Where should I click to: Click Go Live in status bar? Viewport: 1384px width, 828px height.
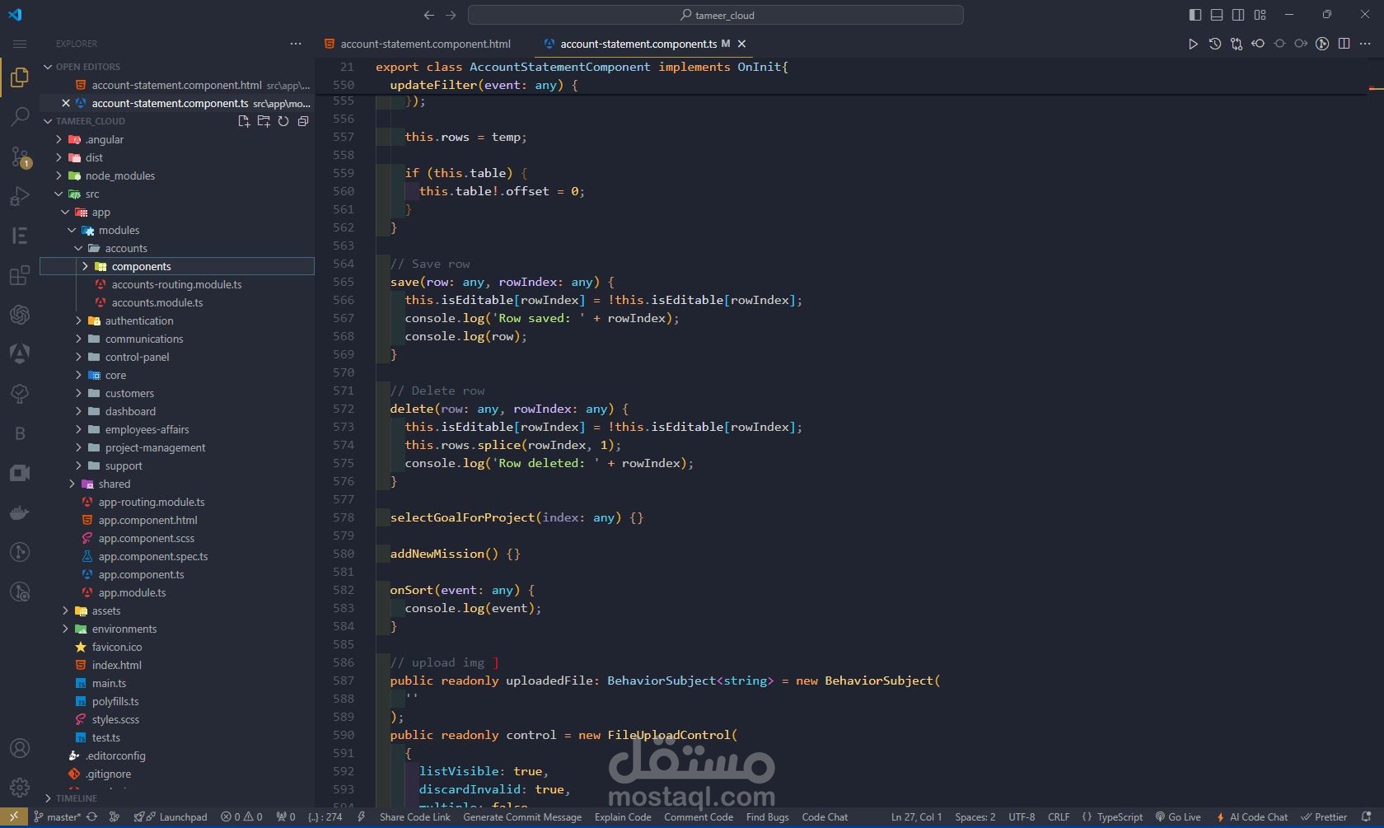click(x=1179, y=817)
